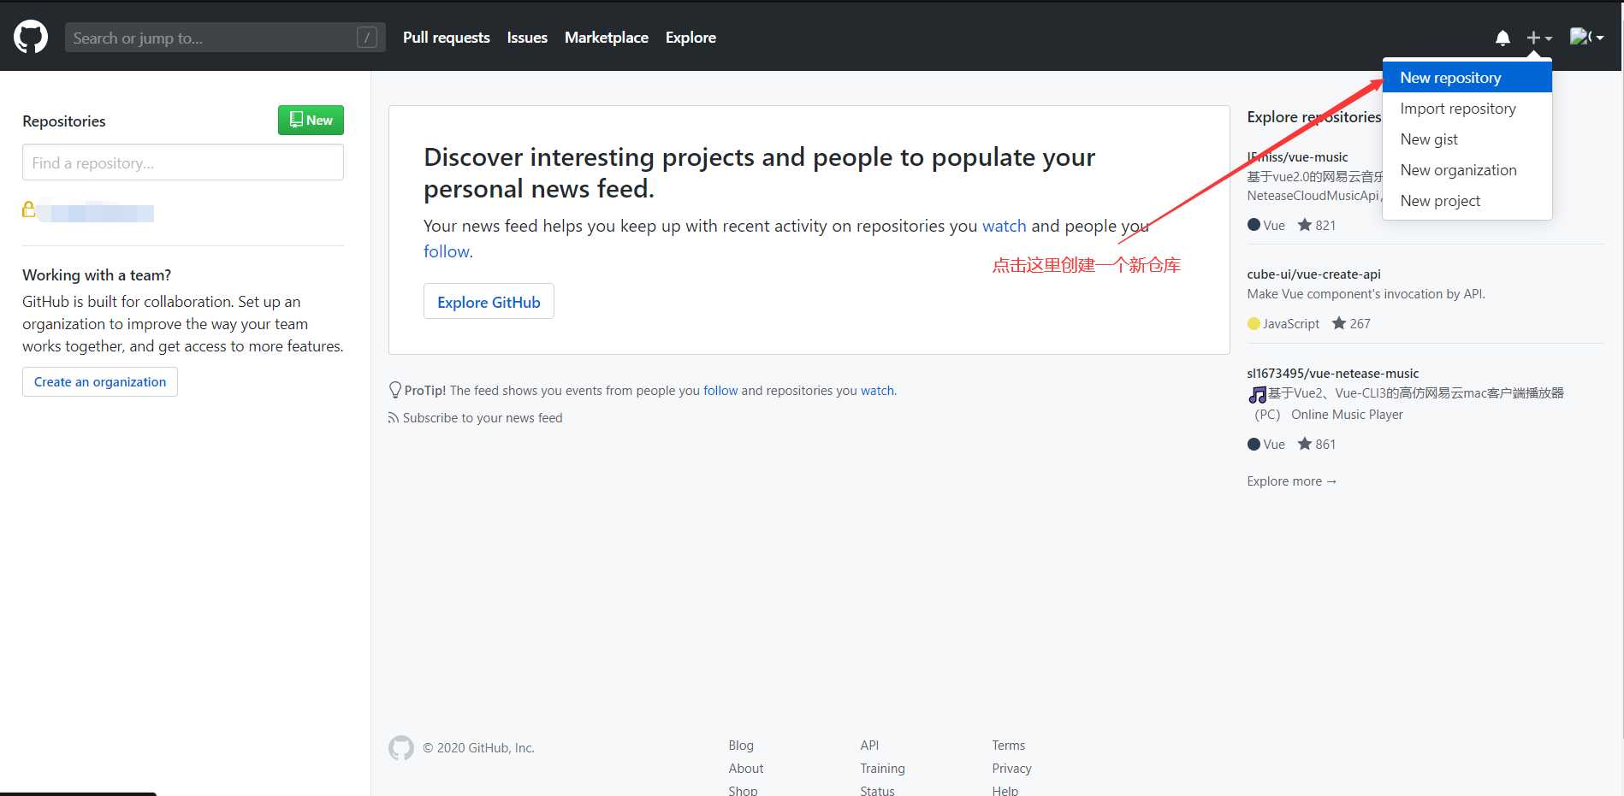Open sl1673495/vue-netease-music repository link
Viewport: 1624px width, 796px height.
(1332, 374)
